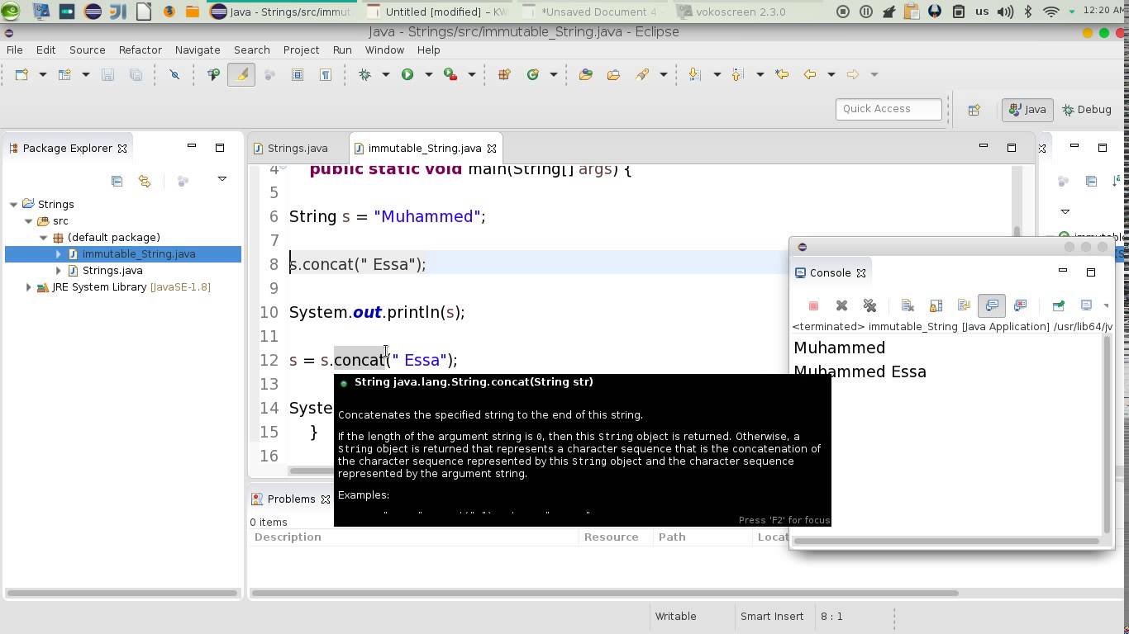Terminate the process in the Console view
This screenshot has width=1129, height=634.
click(813, 305)
